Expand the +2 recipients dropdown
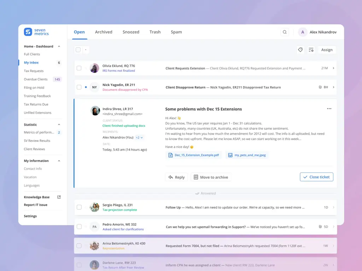The image size is (362, 271). pos(139,138)
